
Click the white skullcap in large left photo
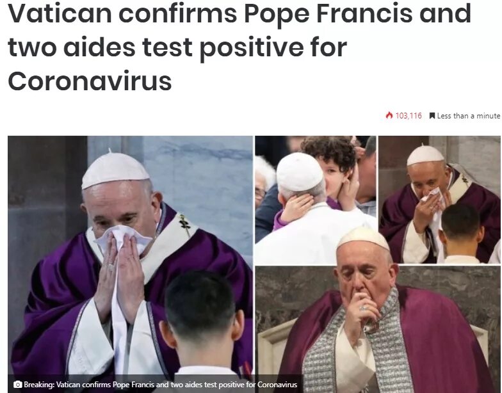pyautogui.click(x=115, y=171)
